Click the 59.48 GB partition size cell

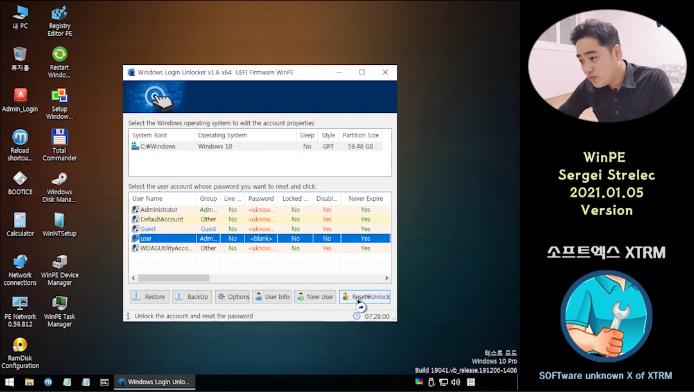pyautogui.click(x=360, y=146)
